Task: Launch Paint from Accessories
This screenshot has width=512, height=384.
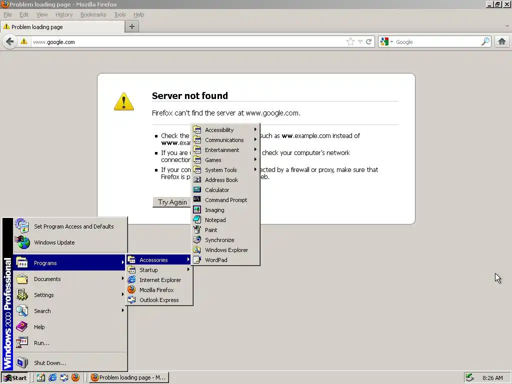Action: pyautogui.click(x=225, y=230)
